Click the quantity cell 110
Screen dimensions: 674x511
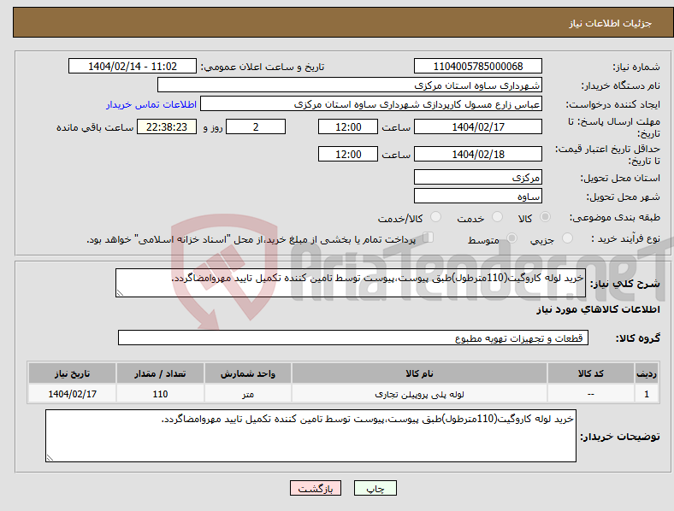coord(160,394)
